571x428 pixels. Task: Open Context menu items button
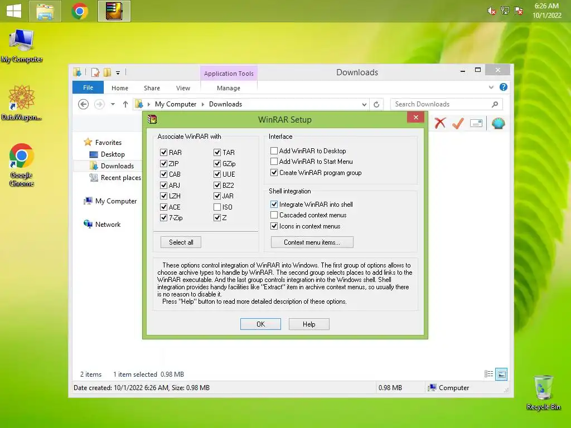pos(312,242)
